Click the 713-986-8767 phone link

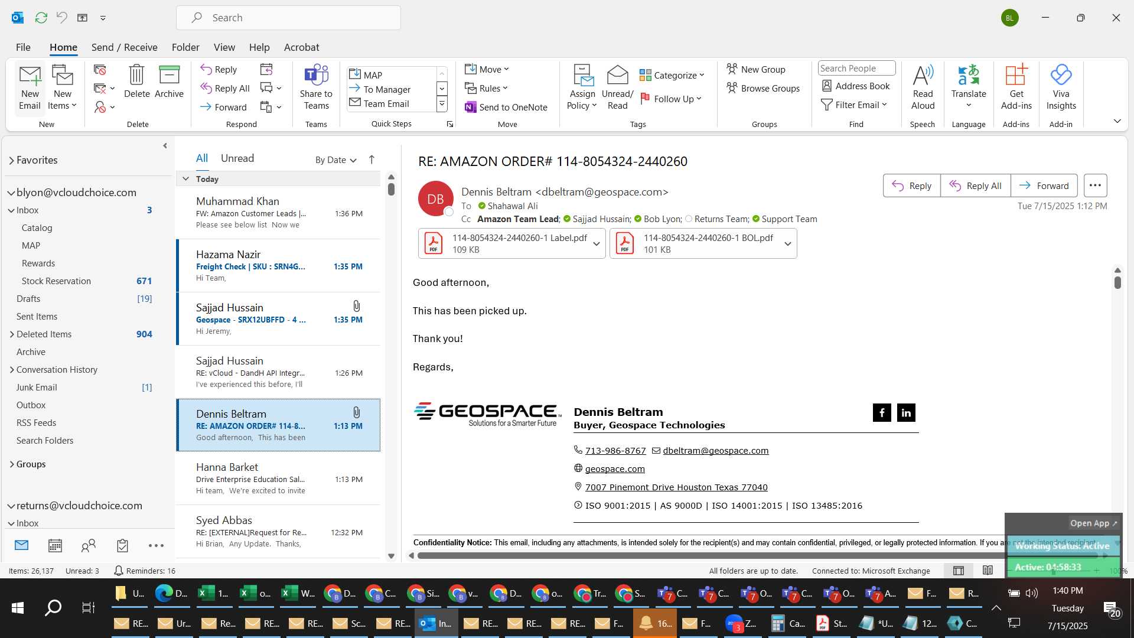(615, 451)
